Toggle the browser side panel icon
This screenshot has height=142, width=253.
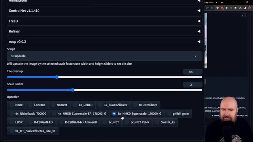pyautogui.click(x=245, y=8)
